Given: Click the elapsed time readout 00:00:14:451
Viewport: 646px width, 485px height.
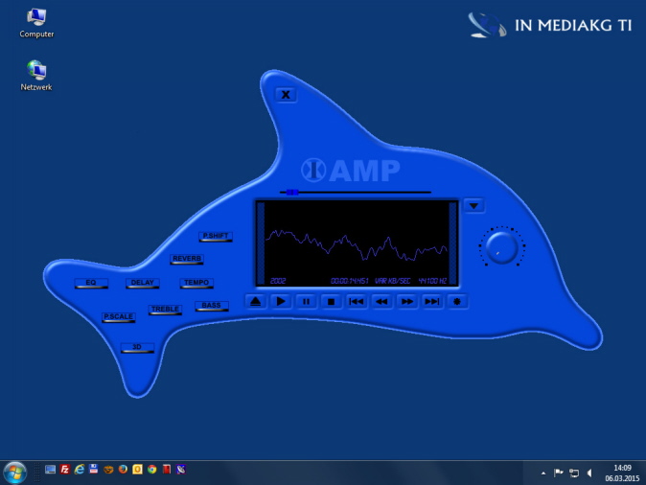Looking at the screenshot, I should [x=350, y=281].
